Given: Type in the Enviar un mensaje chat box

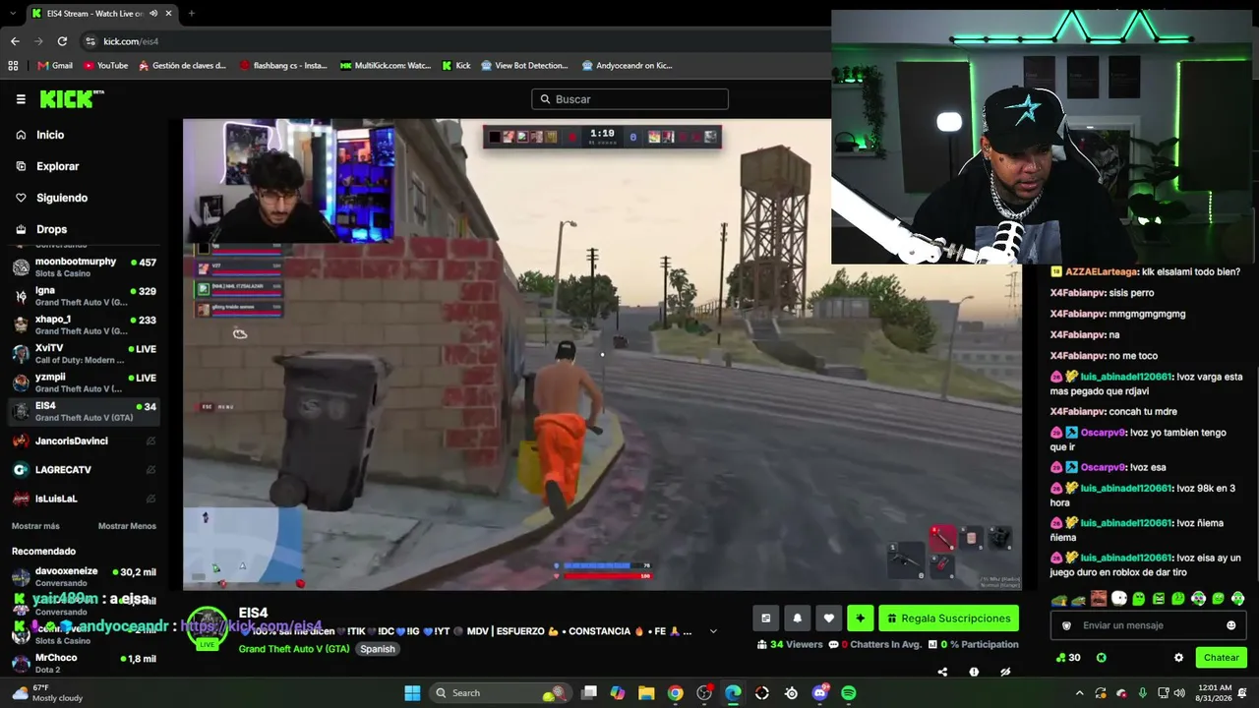Looking at the screenshot, I should coord(1149,625).
